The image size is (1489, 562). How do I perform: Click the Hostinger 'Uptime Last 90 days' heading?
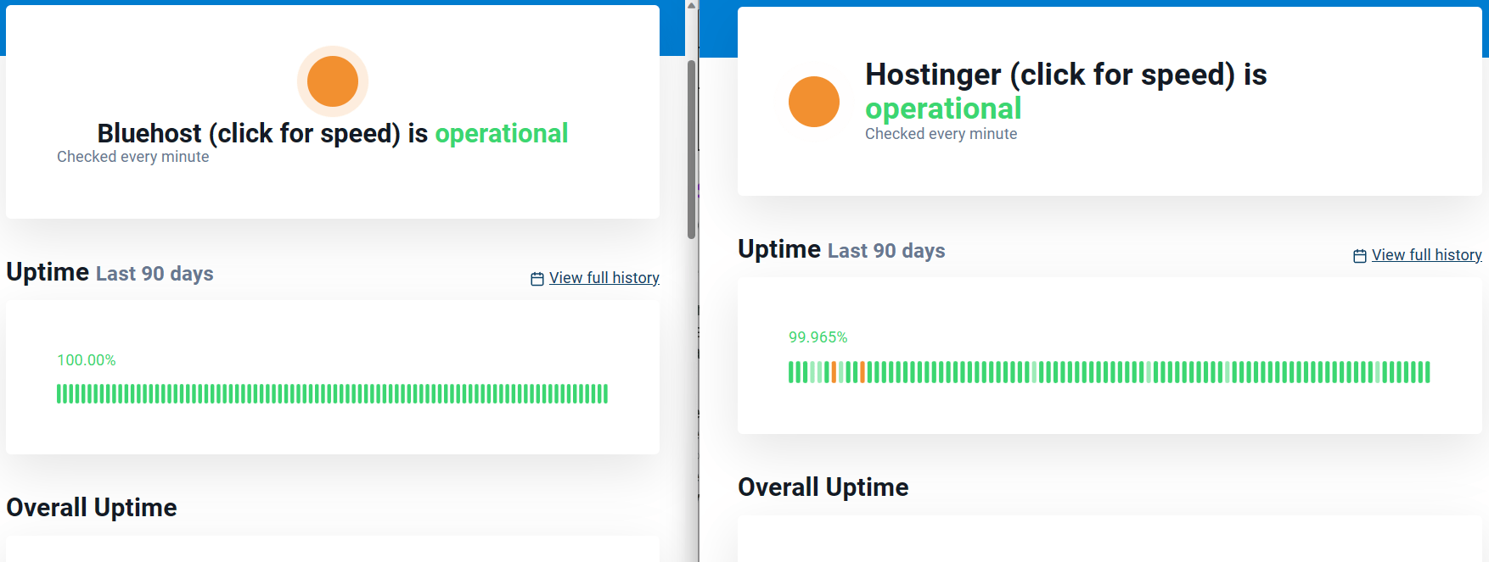tap(842, 250)
